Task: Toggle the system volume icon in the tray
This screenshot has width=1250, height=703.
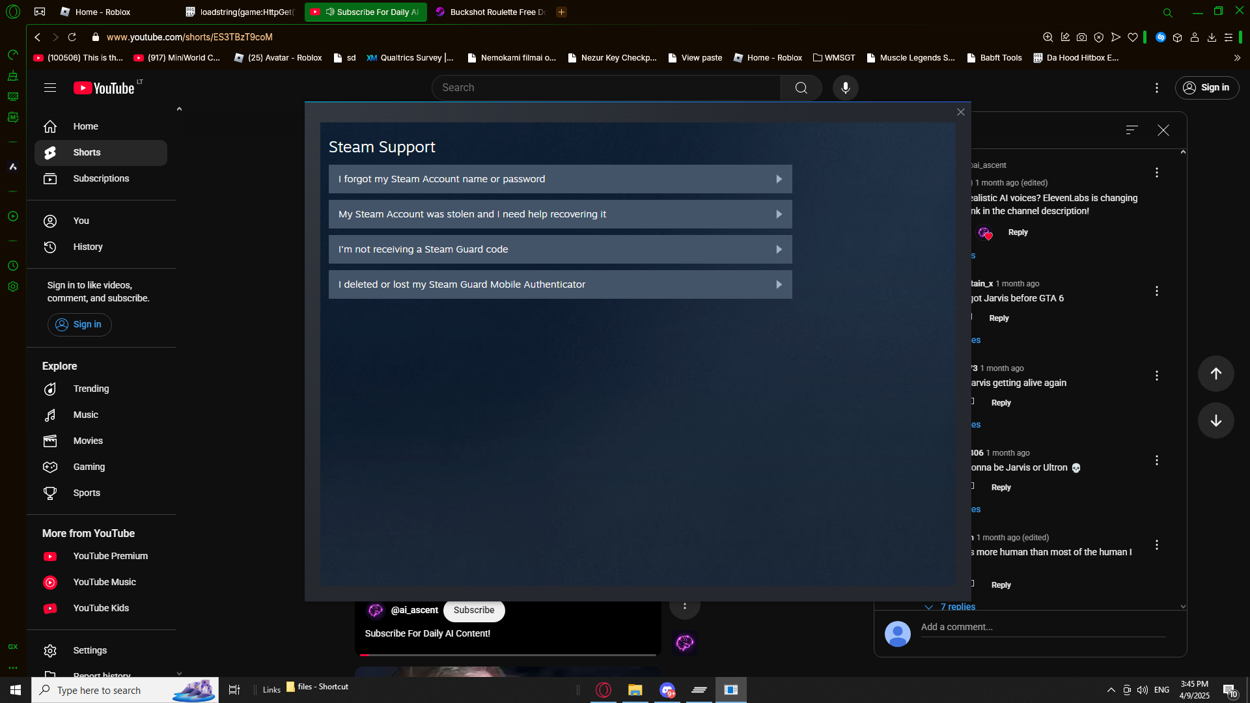Action: [x=1143, y=690]
